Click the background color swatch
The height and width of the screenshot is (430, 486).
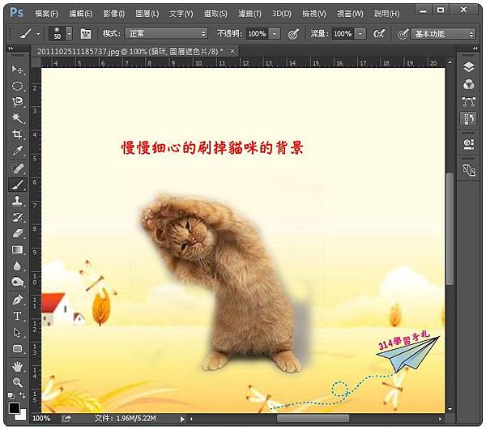[x=23, y=415]
